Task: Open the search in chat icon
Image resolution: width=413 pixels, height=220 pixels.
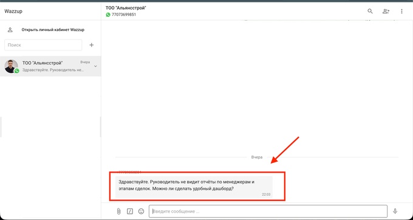Action: pyautogui.click(x=370, y=11)
